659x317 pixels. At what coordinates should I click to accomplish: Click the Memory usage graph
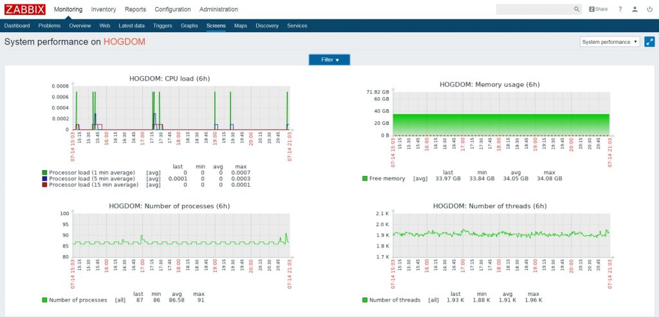(501, 114)
